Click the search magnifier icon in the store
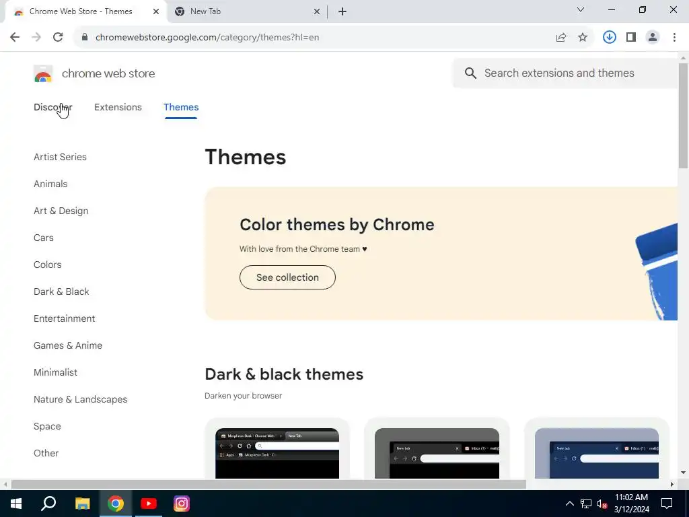Viewport: 689px width, 517px height. tap(470, 73)
